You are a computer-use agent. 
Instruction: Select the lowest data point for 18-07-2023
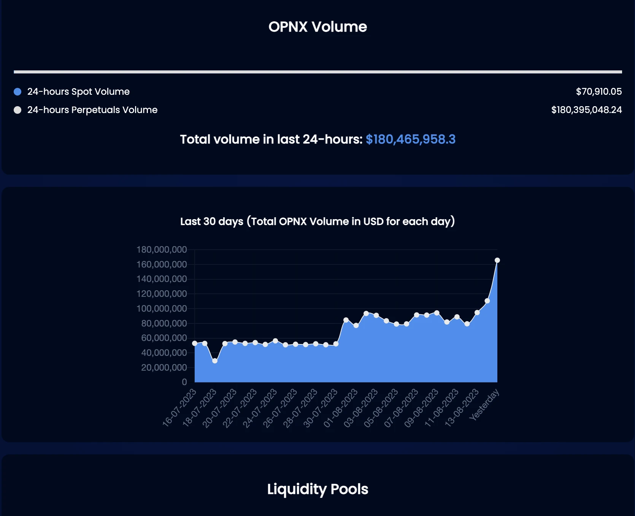pos(215,361)
